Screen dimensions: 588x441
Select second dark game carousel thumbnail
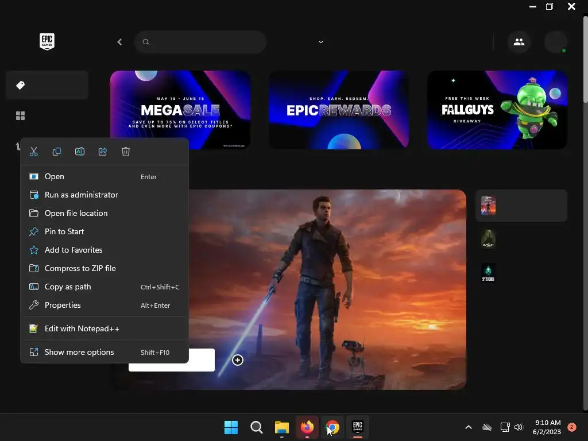pos(488,239)
